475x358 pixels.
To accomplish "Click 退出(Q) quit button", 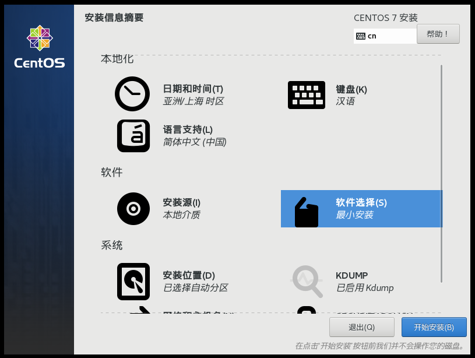I will click(x=362, y=327).
